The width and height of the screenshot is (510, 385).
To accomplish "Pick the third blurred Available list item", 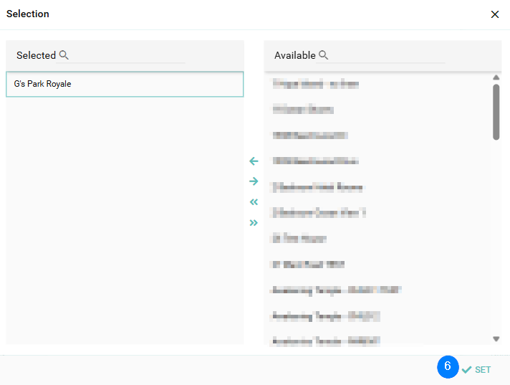I will [309, 136].
